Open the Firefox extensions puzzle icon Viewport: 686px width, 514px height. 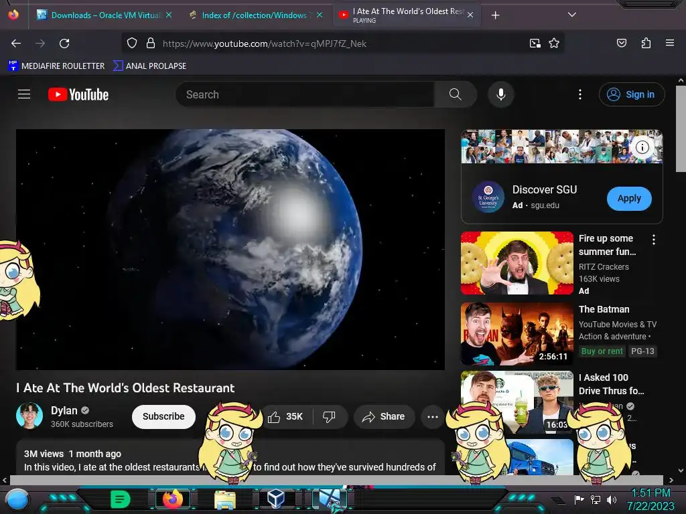[x=646, y=44]
